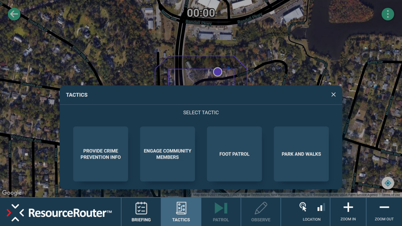This screenshot has height=226, width=402.
Task: Click the Google logo on map
Action: tap(12, 193)
